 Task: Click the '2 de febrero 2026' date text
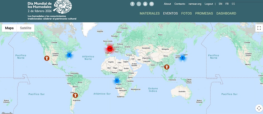[x=40, y=11]
